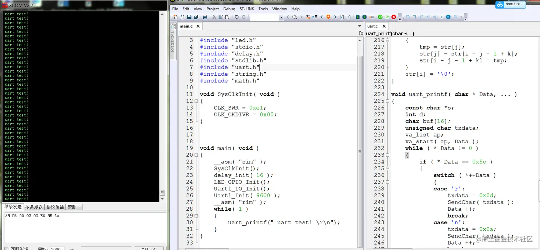Click the function list f() icon
The height and width of the screenshot is (250, 540).
[x=361, y=33]
